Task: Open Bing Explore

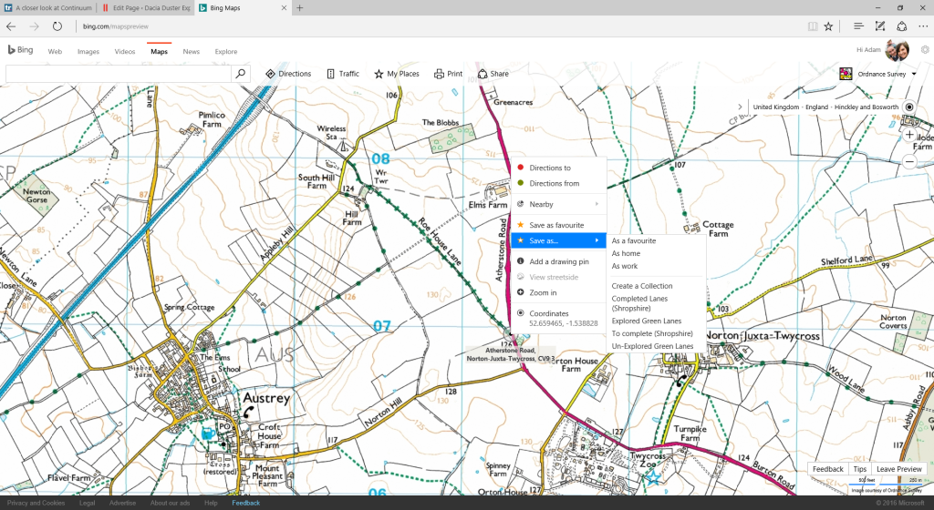Action: pyautogui.click(x=226, y=52)
